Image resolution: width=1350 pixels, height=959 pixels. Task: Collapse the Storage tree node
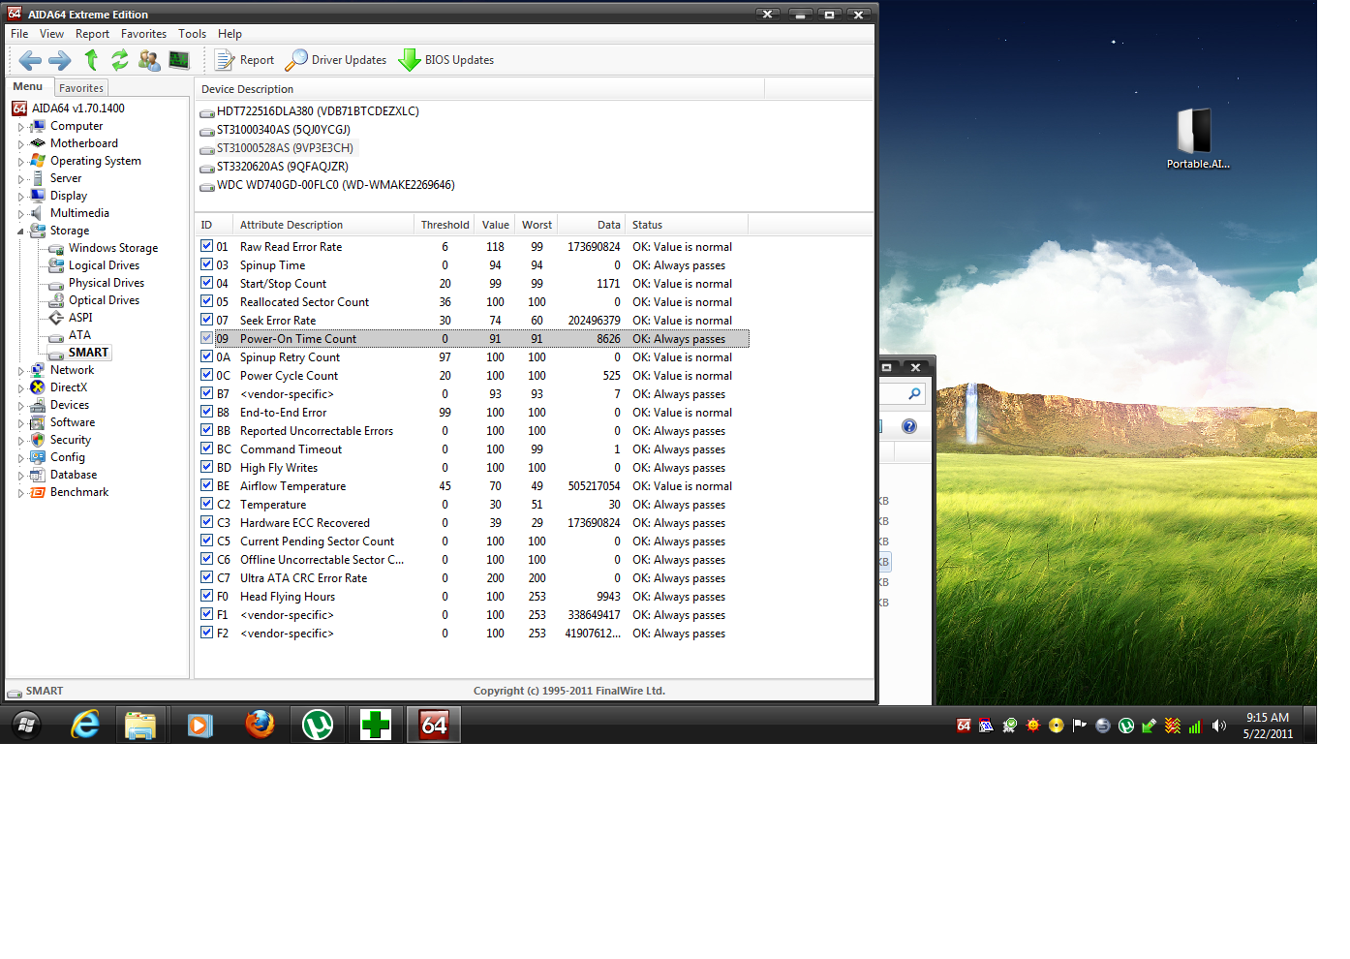pyautogui.click(x=20, y=232)
